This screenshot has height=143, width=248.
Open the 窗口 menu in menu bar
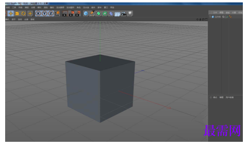(x=106, y=8)
